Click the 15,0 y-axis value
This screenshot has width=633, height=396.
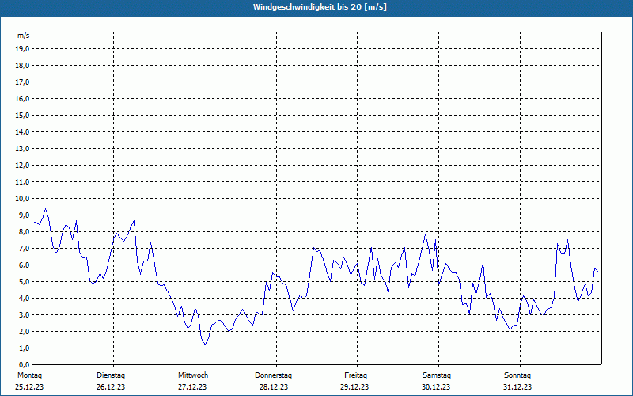(x=22, y=115)
